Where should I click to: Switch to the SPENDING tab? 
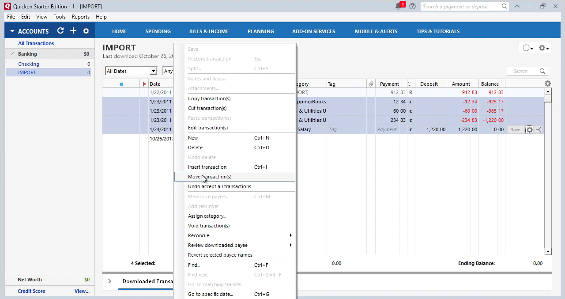158,31
